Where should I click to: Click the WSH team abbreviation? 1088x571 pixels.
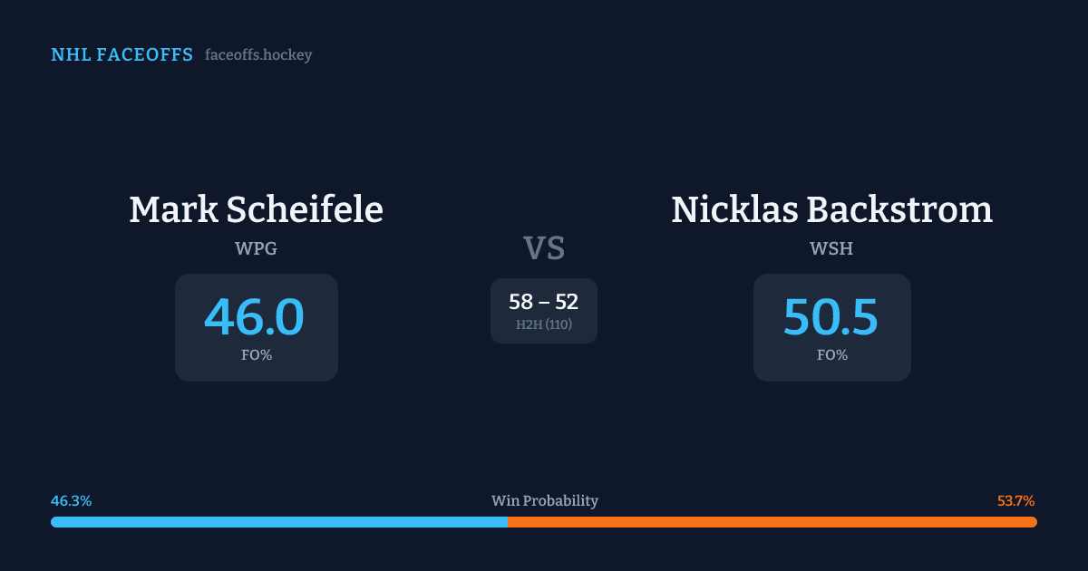(831, 248)
